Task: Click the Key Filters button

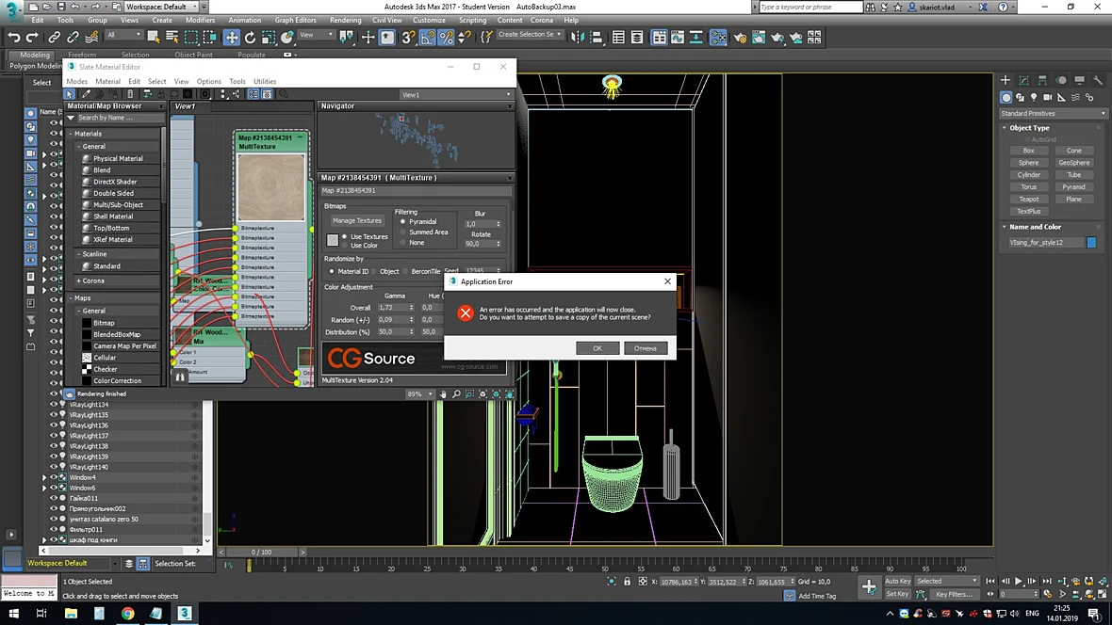Action: coord(955,595)
